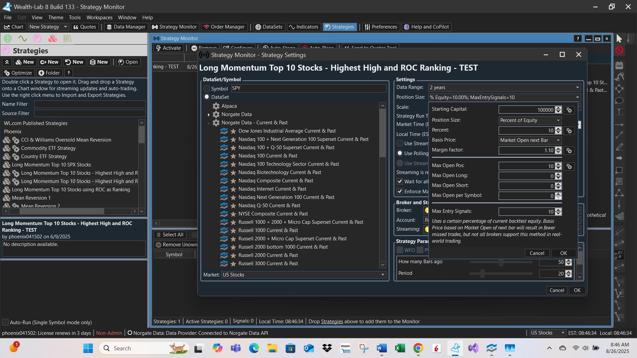Click the Optimize button

[x=18, y=73]
